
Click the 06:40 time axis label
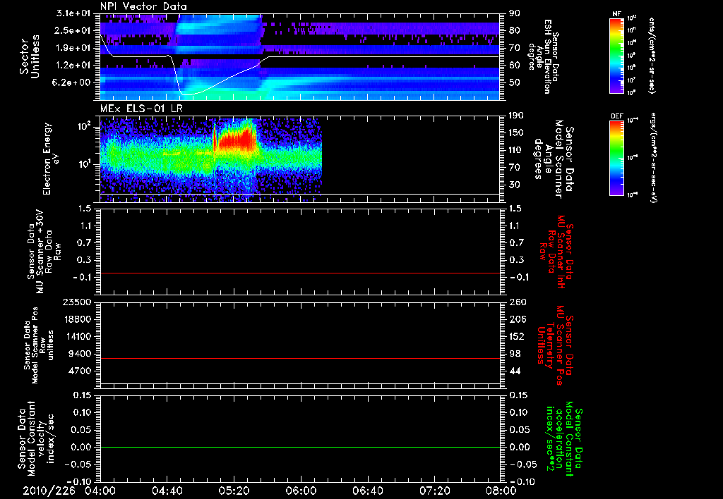click(367, 491)
